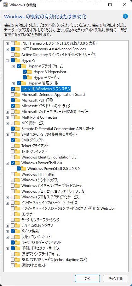Enable the Windows サンドボックス checkbox
Image resolution: width=132 pixels, height=286 pixels.
(13, 180)
